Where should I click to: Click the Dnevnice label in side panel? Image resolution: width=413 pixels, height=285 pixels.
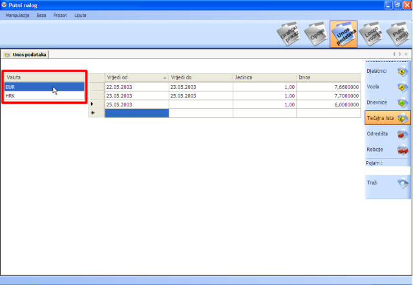377,103
